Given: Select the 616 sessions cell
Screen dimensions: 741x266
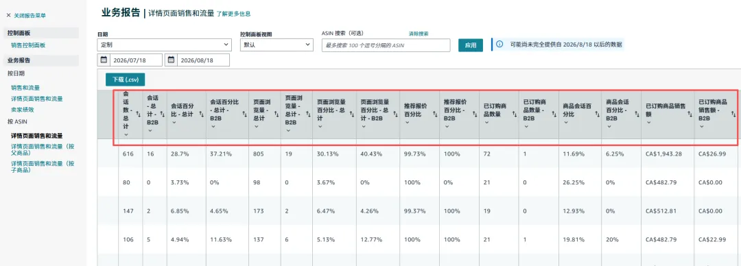Looking at the screenshot, I should pos(128,154).
